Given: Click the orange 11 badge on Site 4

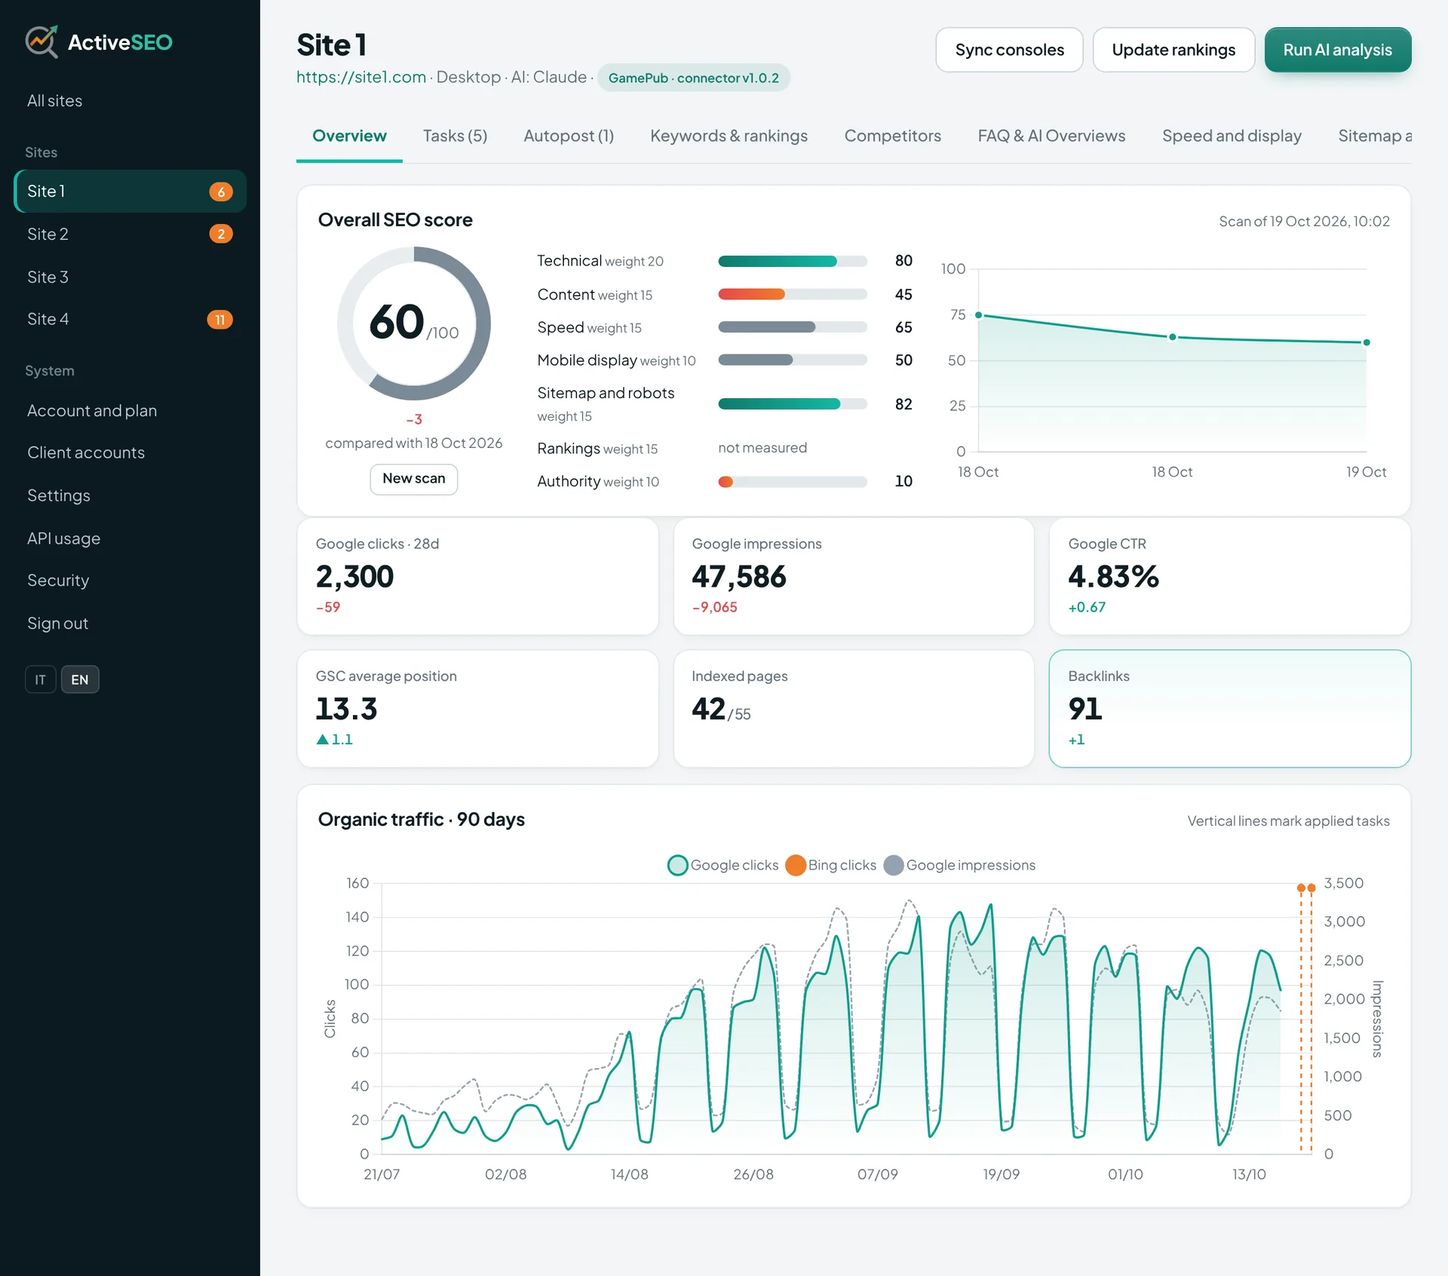Looking at the screenshot, I should click(x=219, y=320).
